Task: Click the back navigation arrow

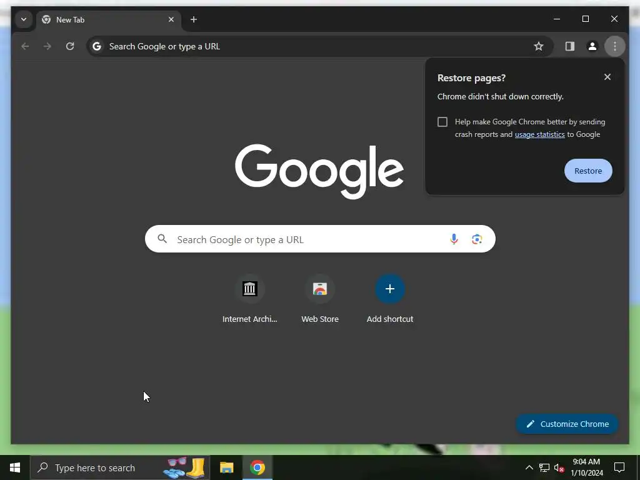Action: [25, 46]
